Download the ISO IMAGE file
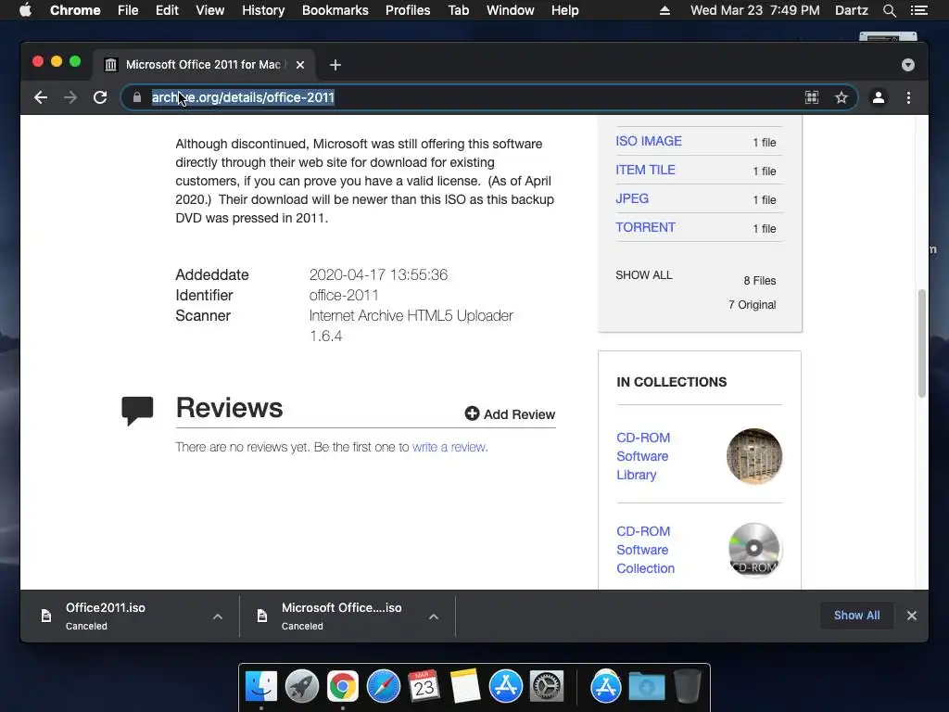949x712 pixels. click(649, 141)
